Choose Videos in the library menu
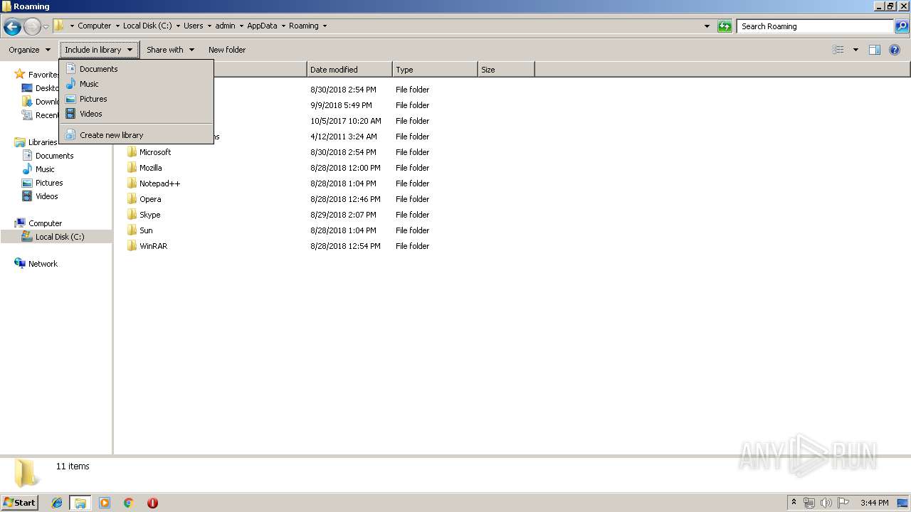911x512 pixels. (137, 114)
